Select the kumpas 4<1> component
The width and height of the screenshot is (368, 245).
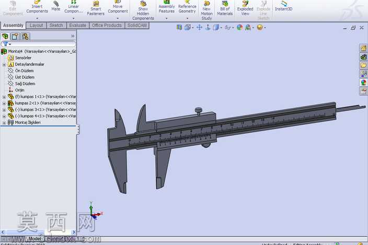[42, 116]
